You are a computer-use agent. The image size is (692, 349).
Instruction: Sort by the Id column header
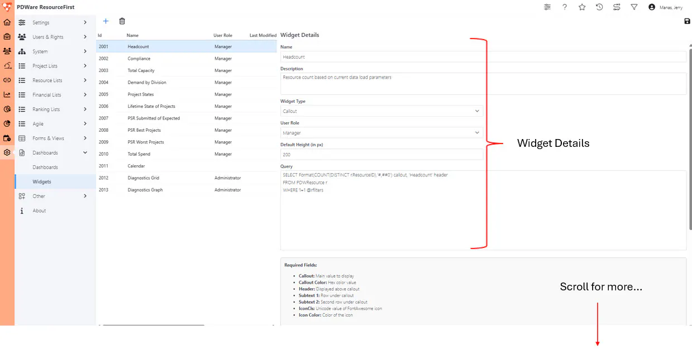click(x=99, y=35)
